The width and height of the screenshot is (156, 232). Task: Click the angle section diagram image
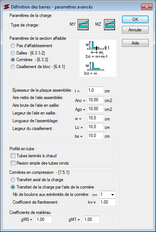coord(98,58)
